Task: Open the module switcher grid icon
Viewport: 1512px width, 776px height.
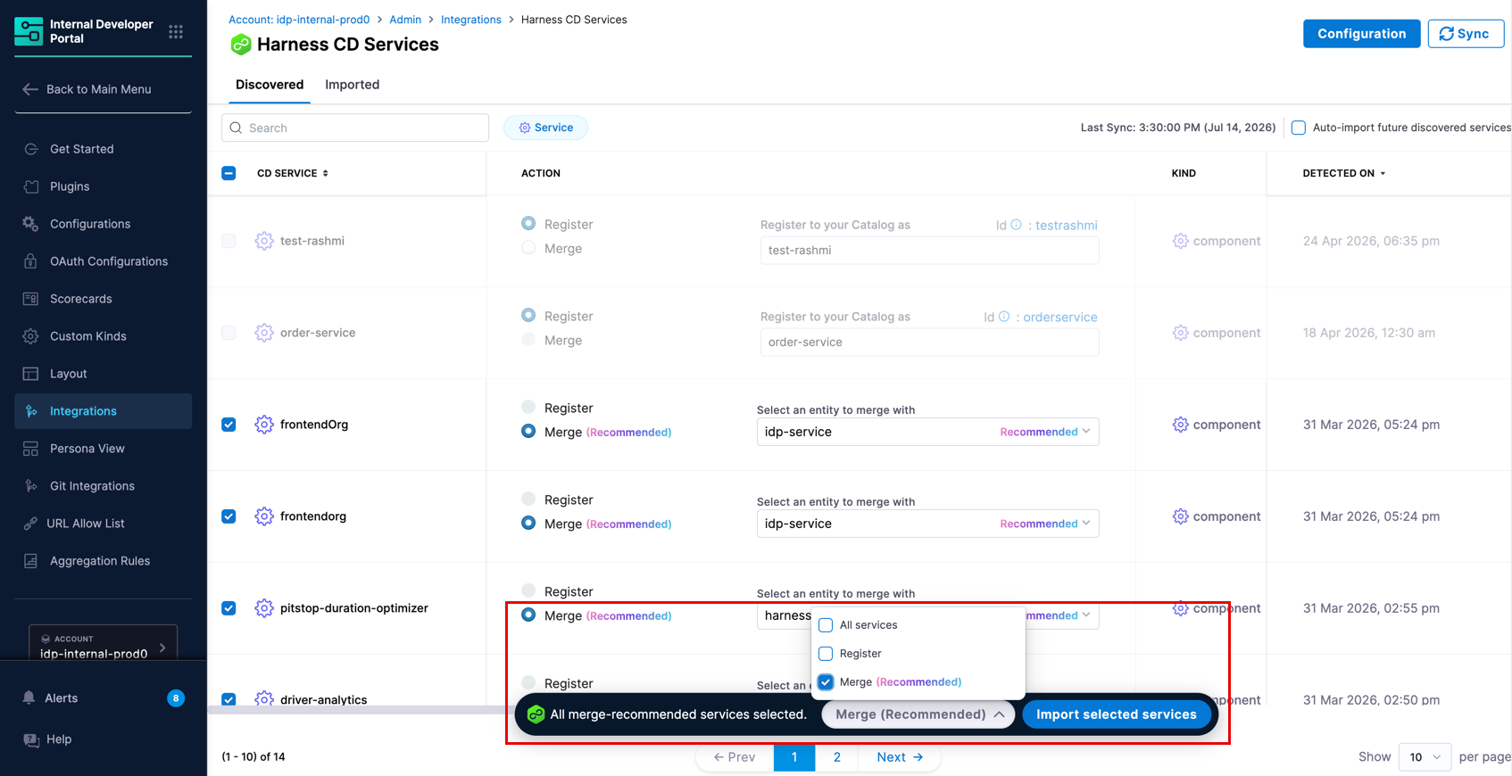Action: (x=176, y=32)
